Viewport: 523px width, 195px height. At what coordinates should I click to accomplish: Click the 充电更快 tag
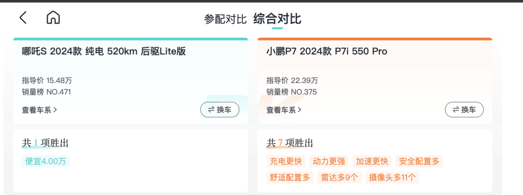pyautogui.click(x=286, y=161)
